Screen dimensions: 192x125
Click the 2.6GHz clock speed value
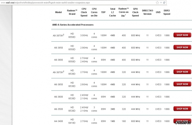pos(84,84)
